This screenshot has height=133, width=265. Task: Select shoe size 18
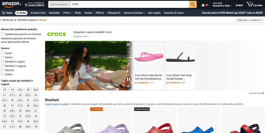[x=4, y=90]
